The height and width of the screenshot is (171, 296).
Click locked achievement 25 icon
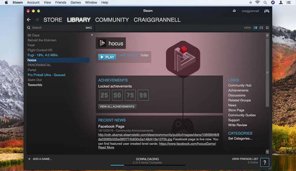tap(104, 95)
